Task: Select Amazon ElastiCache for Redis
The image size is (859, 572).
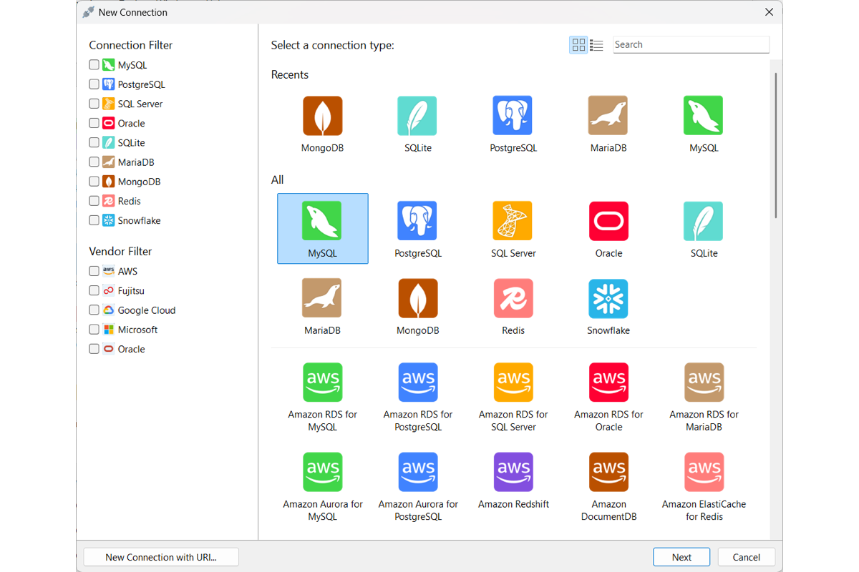Action: click(x=704, y=472)
